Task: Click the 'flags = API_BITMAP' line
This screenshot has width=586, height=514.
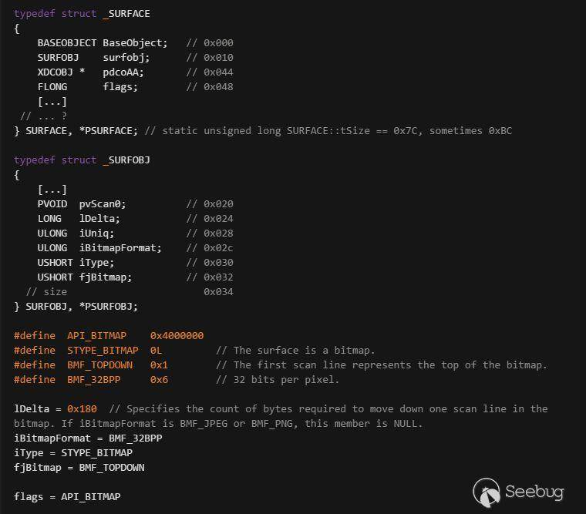Action: click(67, 497)
